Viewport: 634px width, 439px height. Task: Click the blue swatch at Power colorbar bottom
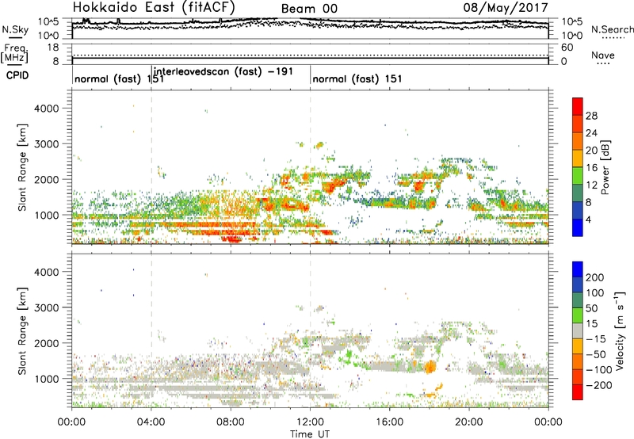[x=578, y=227]
